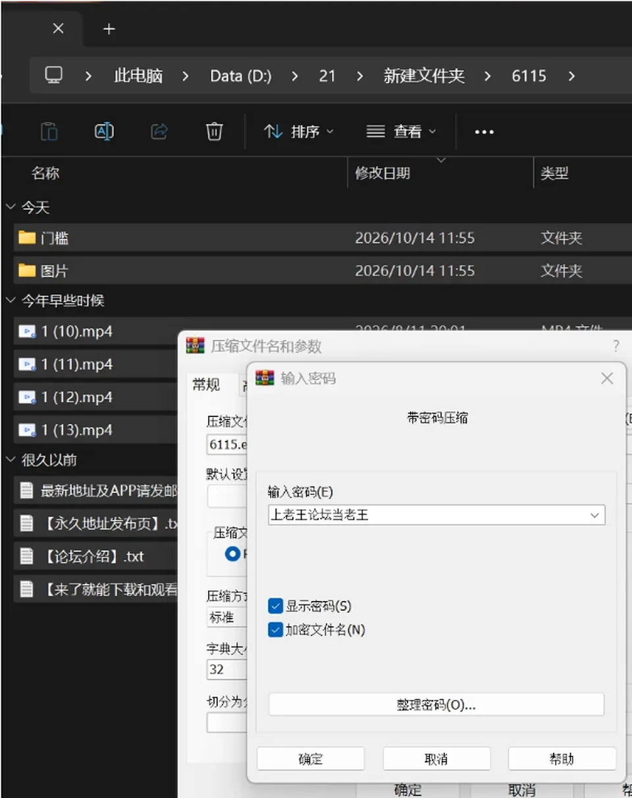Image resolution: width=632 pixels, height=798 pixels.
Task: Click the video file icon of 1 (12).mp4
Action: [x=27, y=397]
